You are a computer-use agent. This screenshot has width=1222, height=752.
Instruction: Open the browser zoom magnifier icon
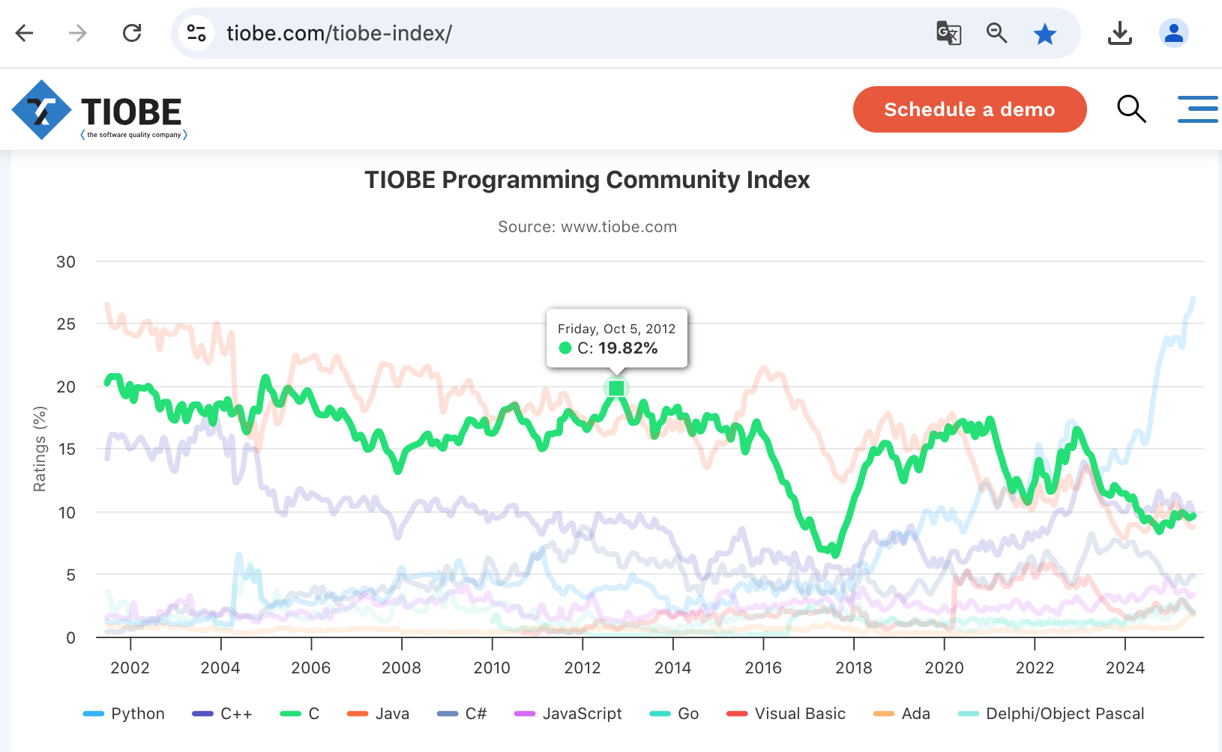coord(996,33)
